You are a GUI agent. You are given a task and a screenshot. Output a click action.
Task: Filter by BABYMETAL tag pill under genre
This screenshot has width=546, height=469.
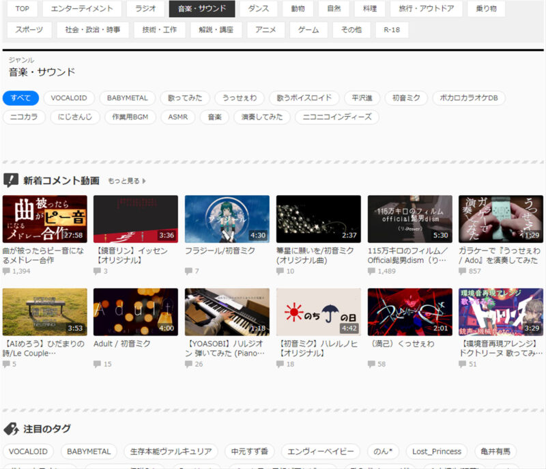click(x=127, y=98)
